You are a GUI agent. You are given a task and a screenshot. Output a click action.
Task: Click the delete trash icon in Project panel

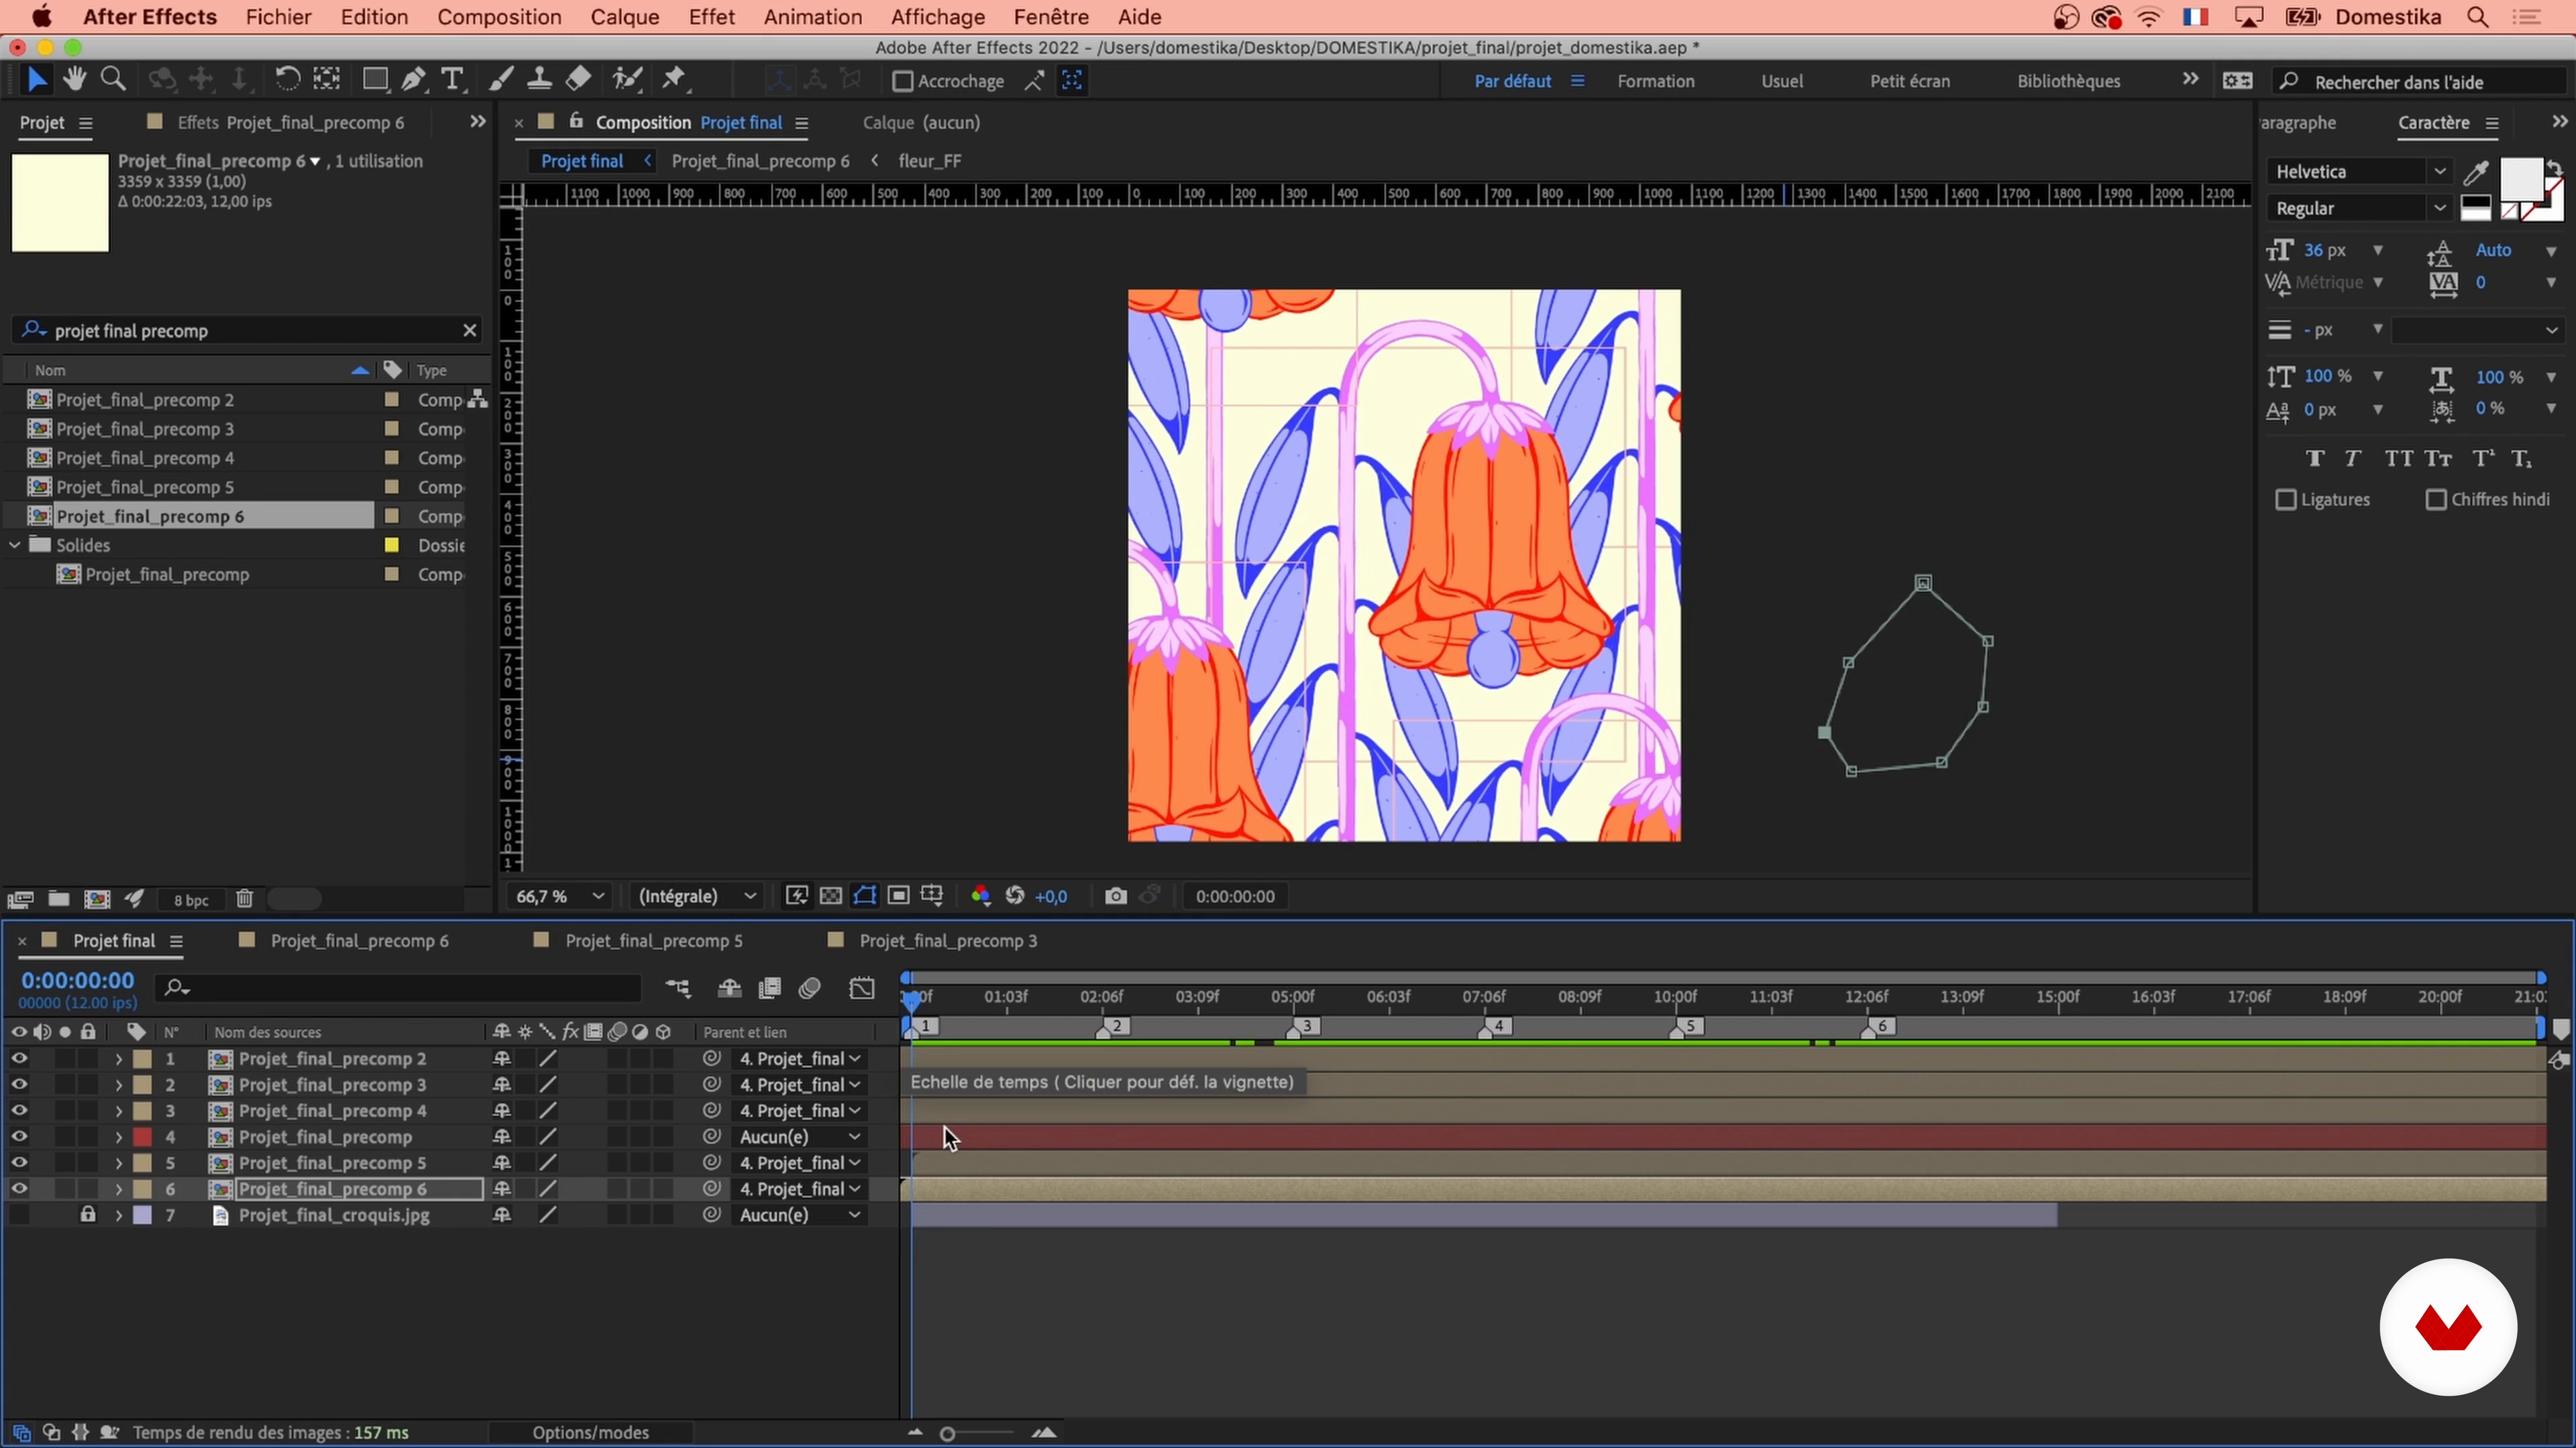(x=245, y=900)
